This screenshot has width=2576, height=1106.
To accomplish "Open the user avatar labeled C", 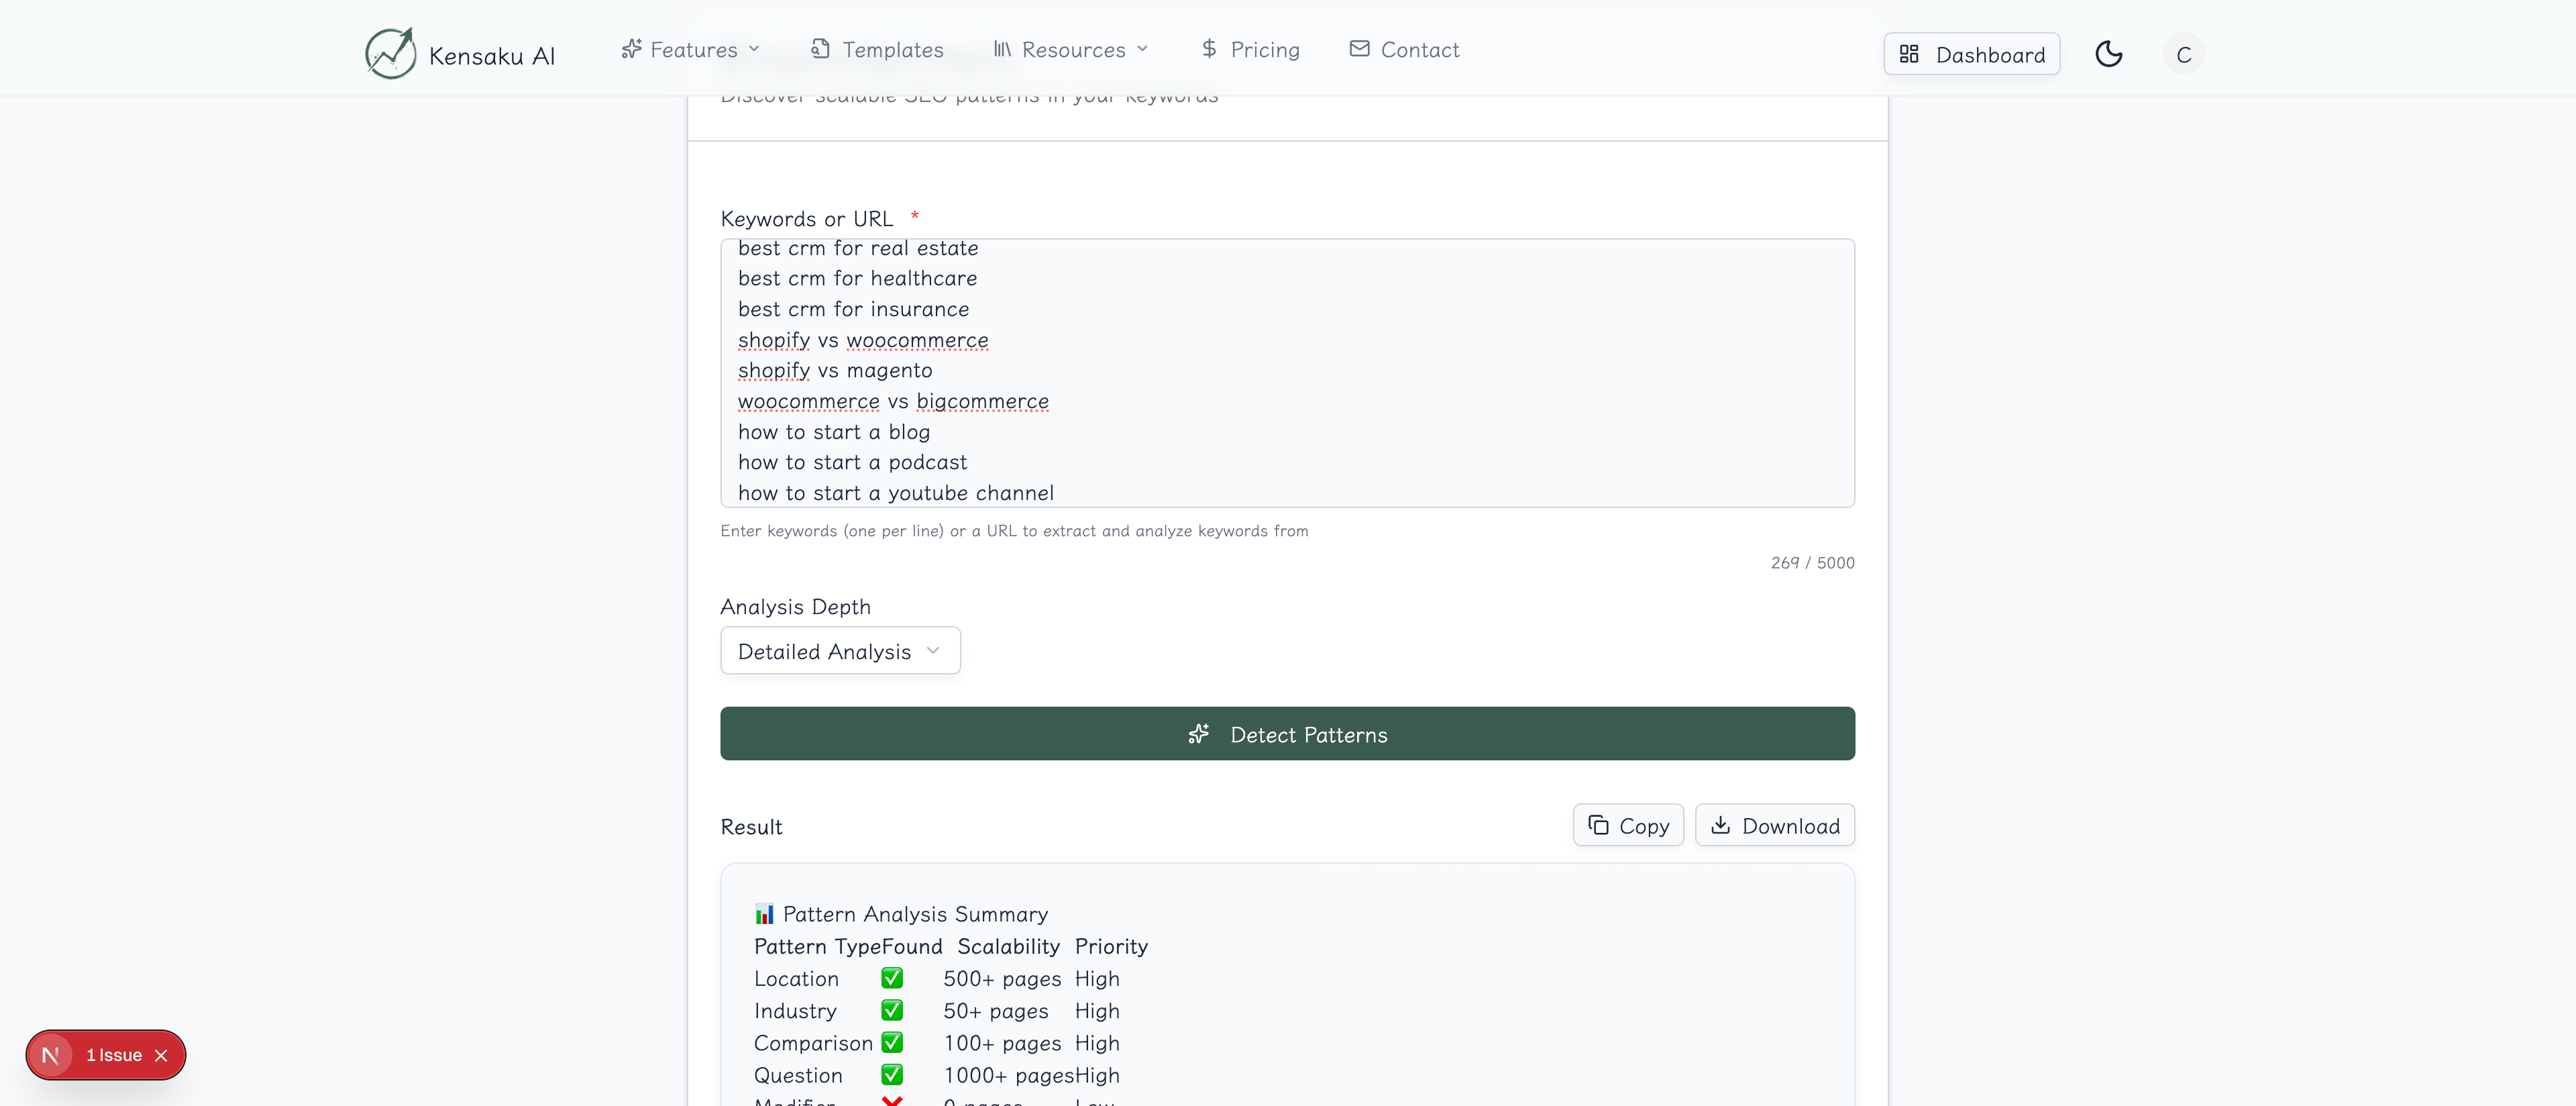I will click(2183, 54).
